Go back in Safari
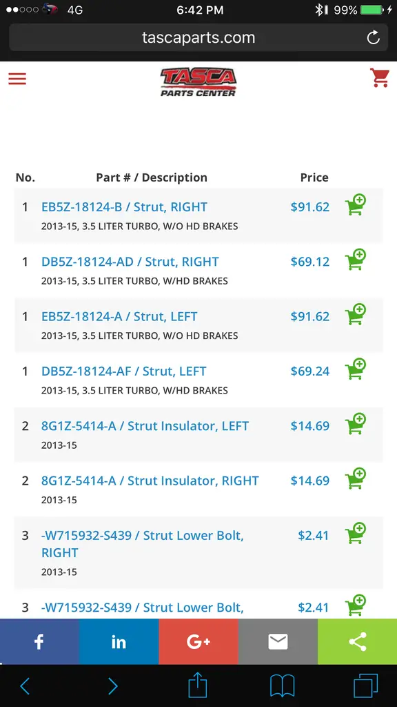The height and width of the screenshot is (707, 397). pos(25,686)
